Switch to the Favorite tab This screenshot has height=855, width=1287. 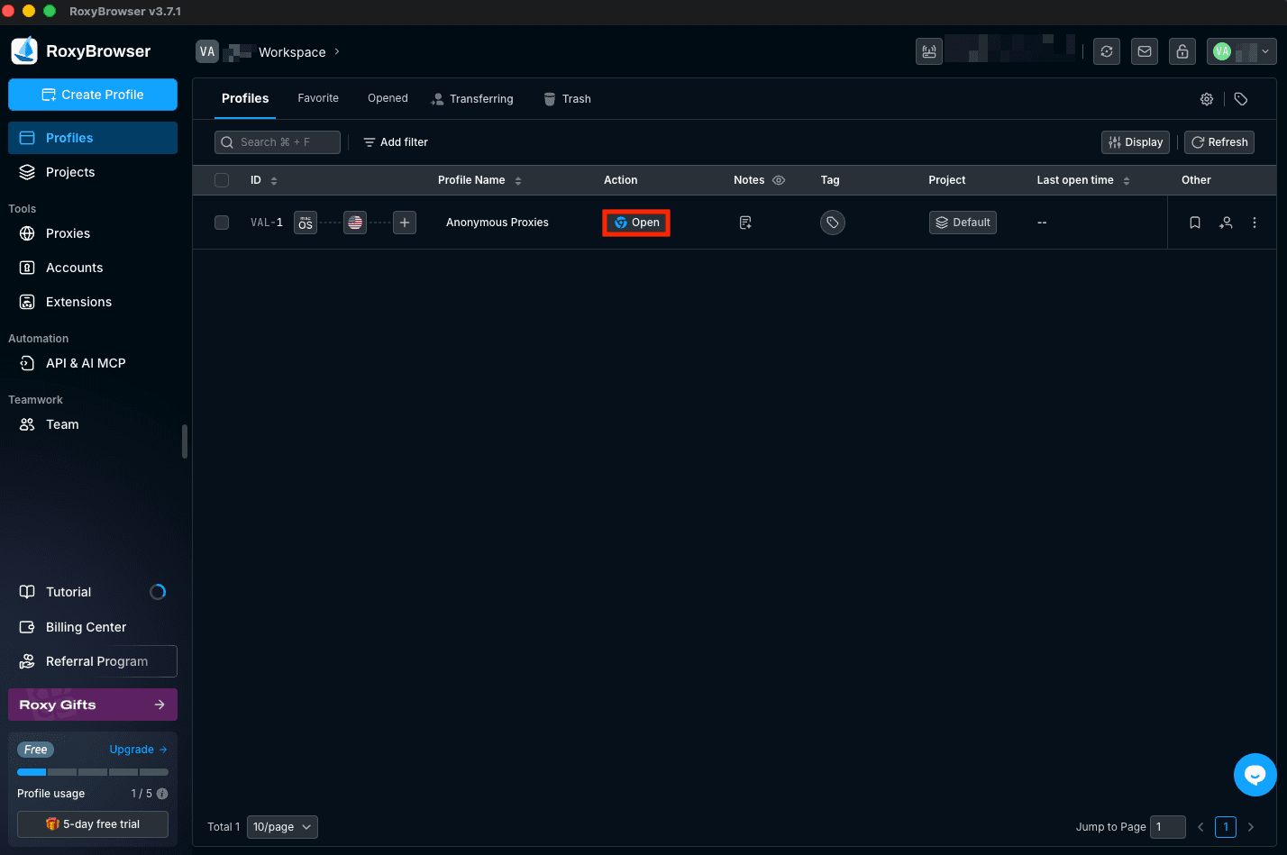317,97
